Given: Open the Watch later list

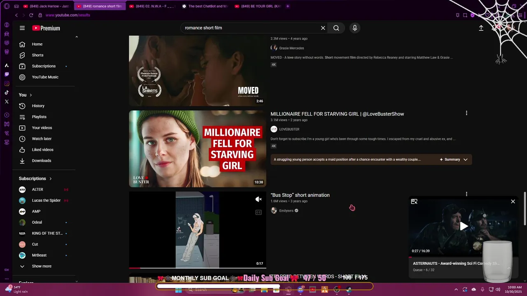Looking at the screenshot, I should tap(41, 139).
